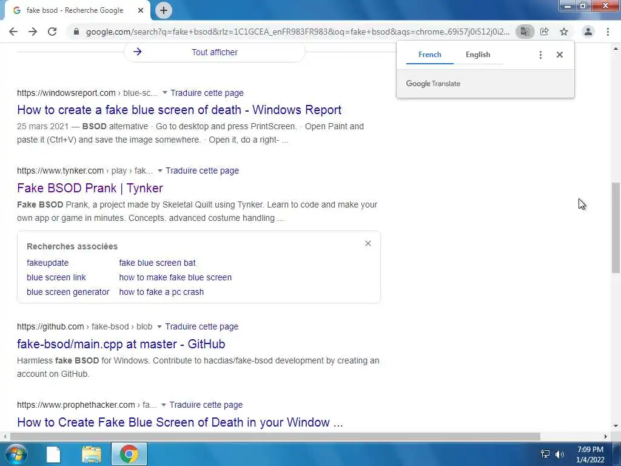Click related search fake blue screen bat

click(x=157, y=263)
